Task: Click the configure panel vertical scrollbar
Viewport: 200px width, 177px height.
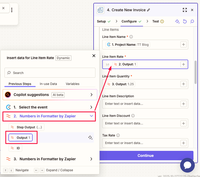Action: click(196, 72)
